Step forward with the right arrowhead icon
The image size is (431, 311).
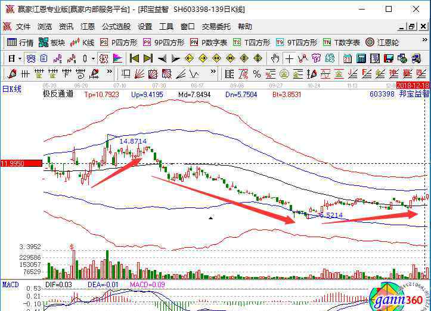point(175,58)
